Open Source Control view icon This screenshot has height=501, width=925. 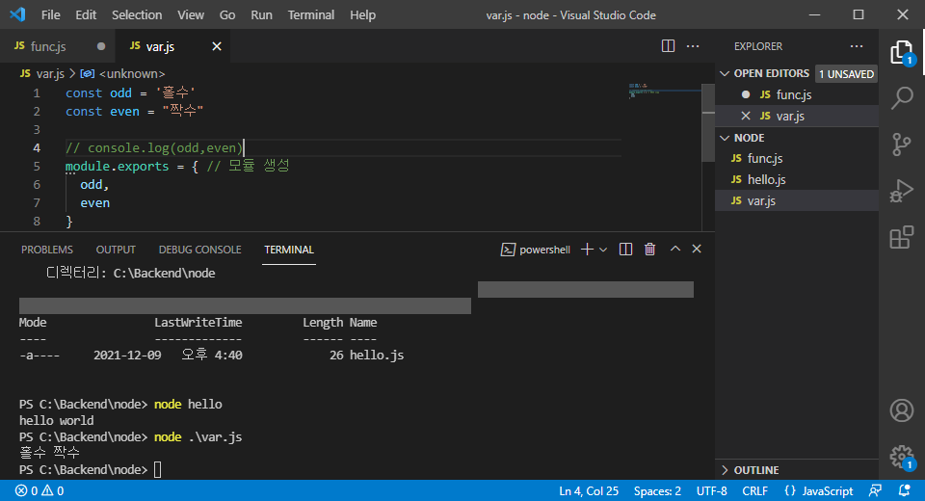[x=902, y=144]
